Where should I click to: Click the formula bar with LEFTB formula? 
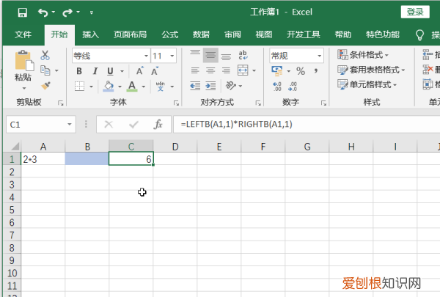[x=307, y=124]
